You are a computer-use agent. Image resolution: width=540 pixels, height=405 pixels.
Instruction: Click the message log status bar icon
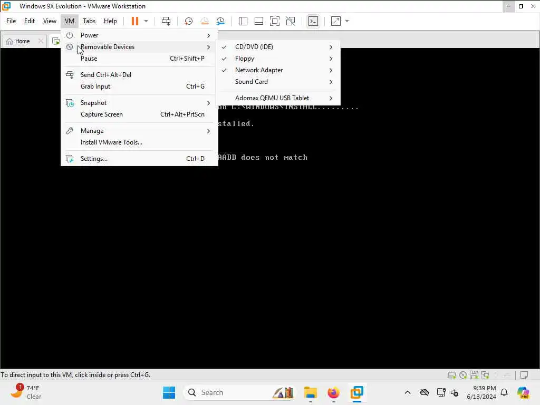524,375
